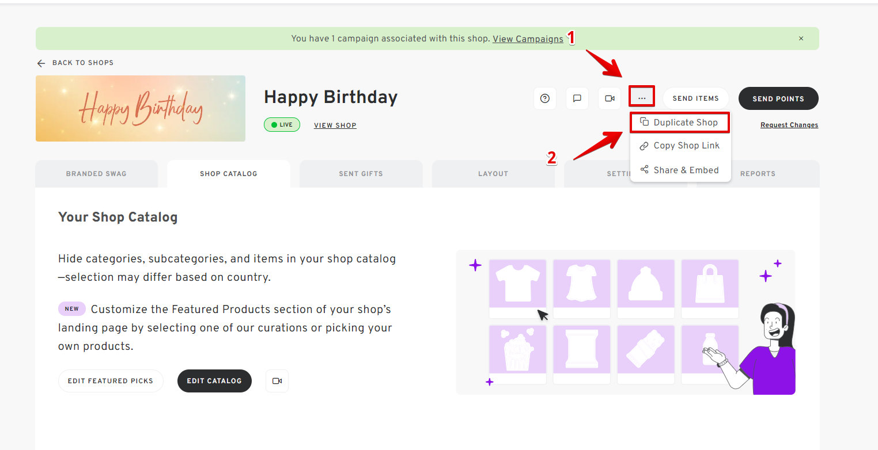878x450 pixels.
Task: Click the help question mark icon
Action: pos(545,98)
